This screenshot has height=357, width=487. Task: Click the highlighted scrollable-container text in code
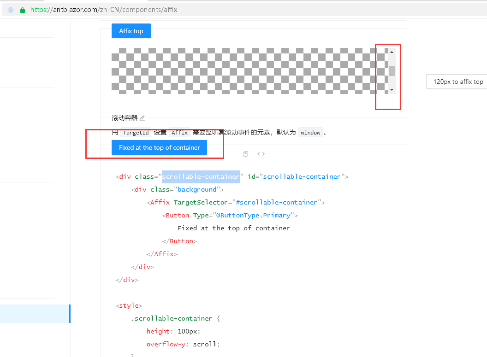pos(201,176)
